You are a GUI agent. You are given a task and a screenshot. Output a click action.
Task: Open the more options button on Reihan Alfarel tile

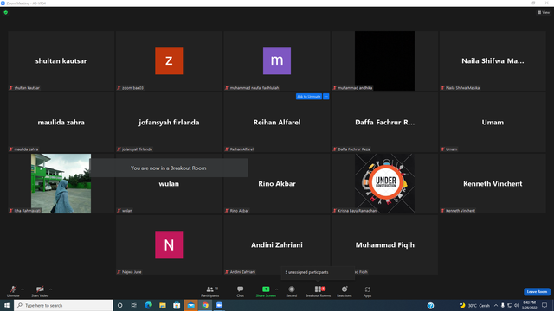[x=326, y=97]
